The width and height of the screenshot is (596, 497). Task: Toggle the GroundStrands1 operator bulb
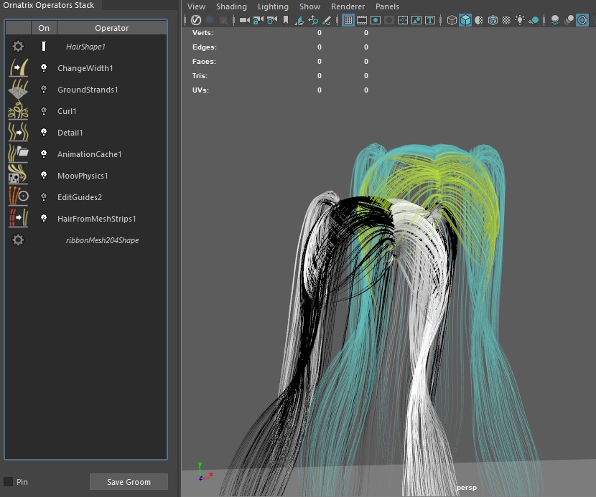point(44,90)
